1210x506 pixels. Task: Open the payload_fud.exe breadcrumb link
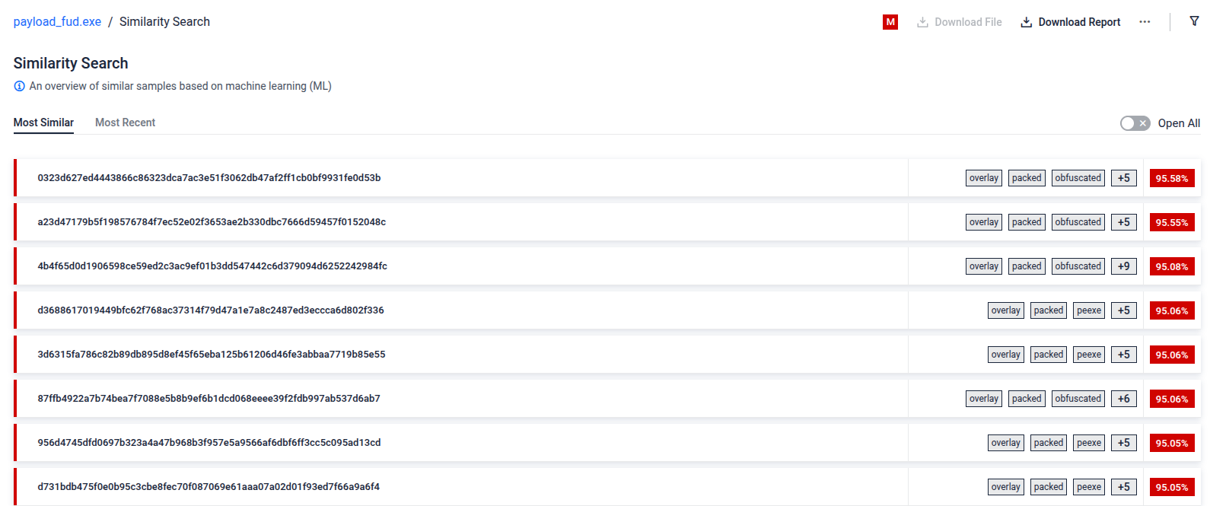57,21
